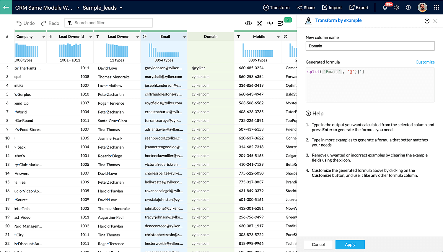This screenshot has width=443, height=252.
Task: Click the Customize formula link
Action: [x=425, y=62]
